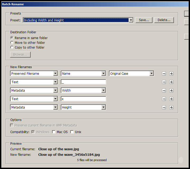Image resolution: width=190 pixels, height=169 pixels.
Task: Enable Mac OS compatibility checkbox
Action: click(54, 132)
